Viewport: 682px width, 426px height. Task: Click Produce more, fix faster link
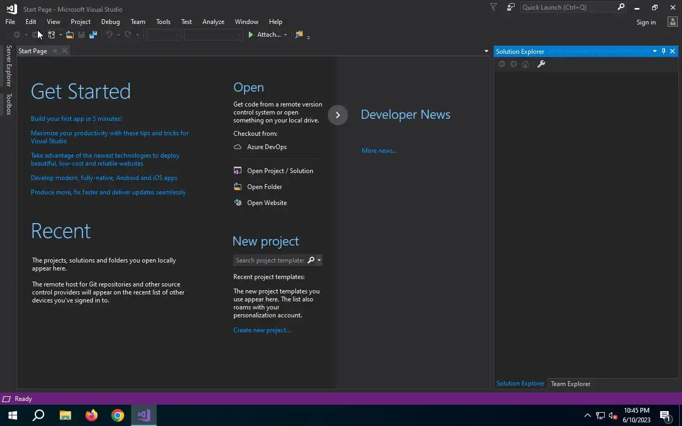coord(108,192)
